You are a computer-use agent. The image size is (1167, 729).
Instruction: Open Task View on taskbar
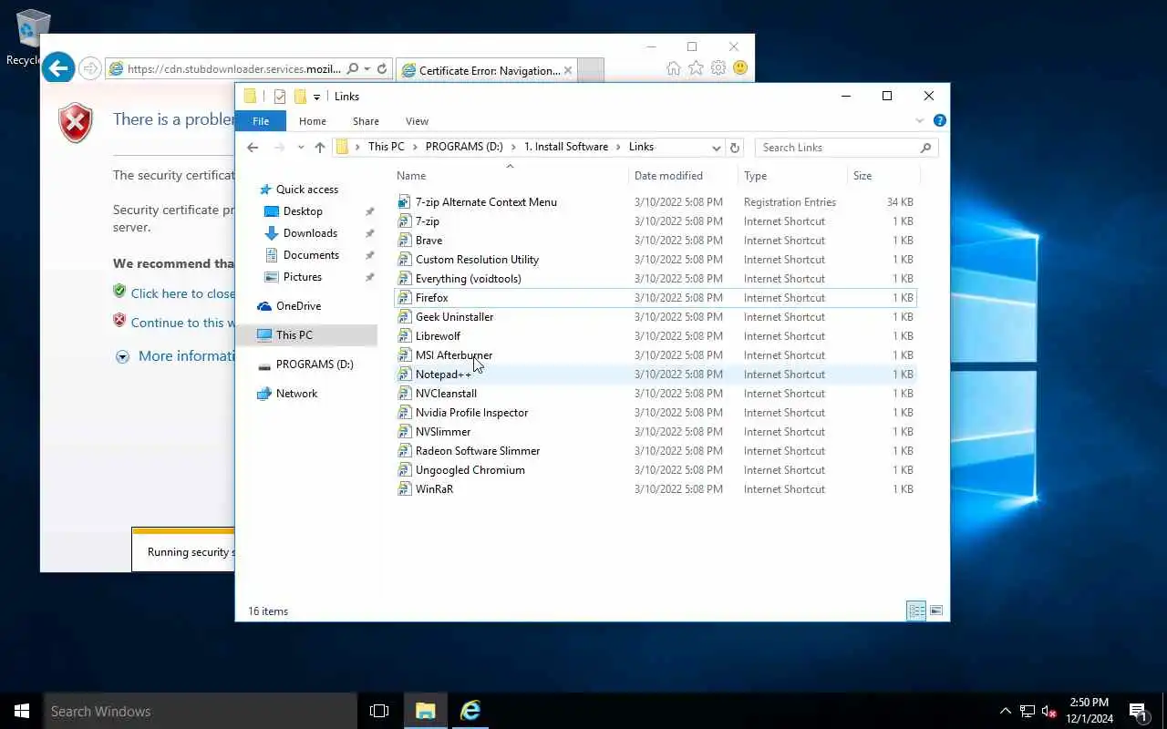pos(379,711)
